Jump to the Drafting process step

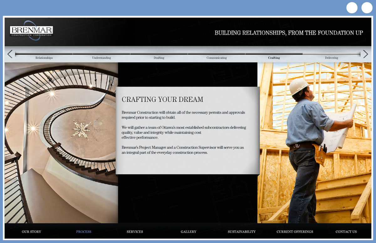coord(159,58)
